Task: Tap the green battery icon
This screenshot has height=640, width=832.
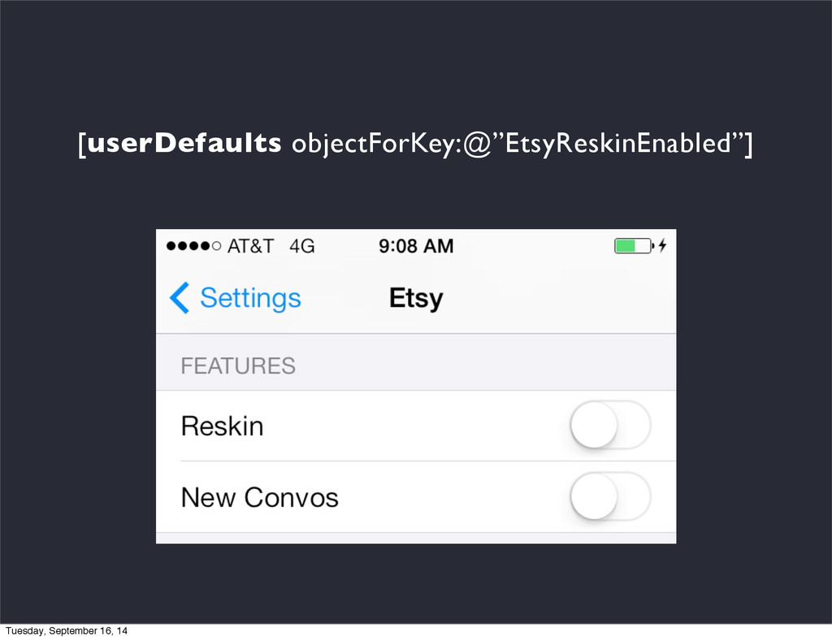Action: (x=634, y=246)
